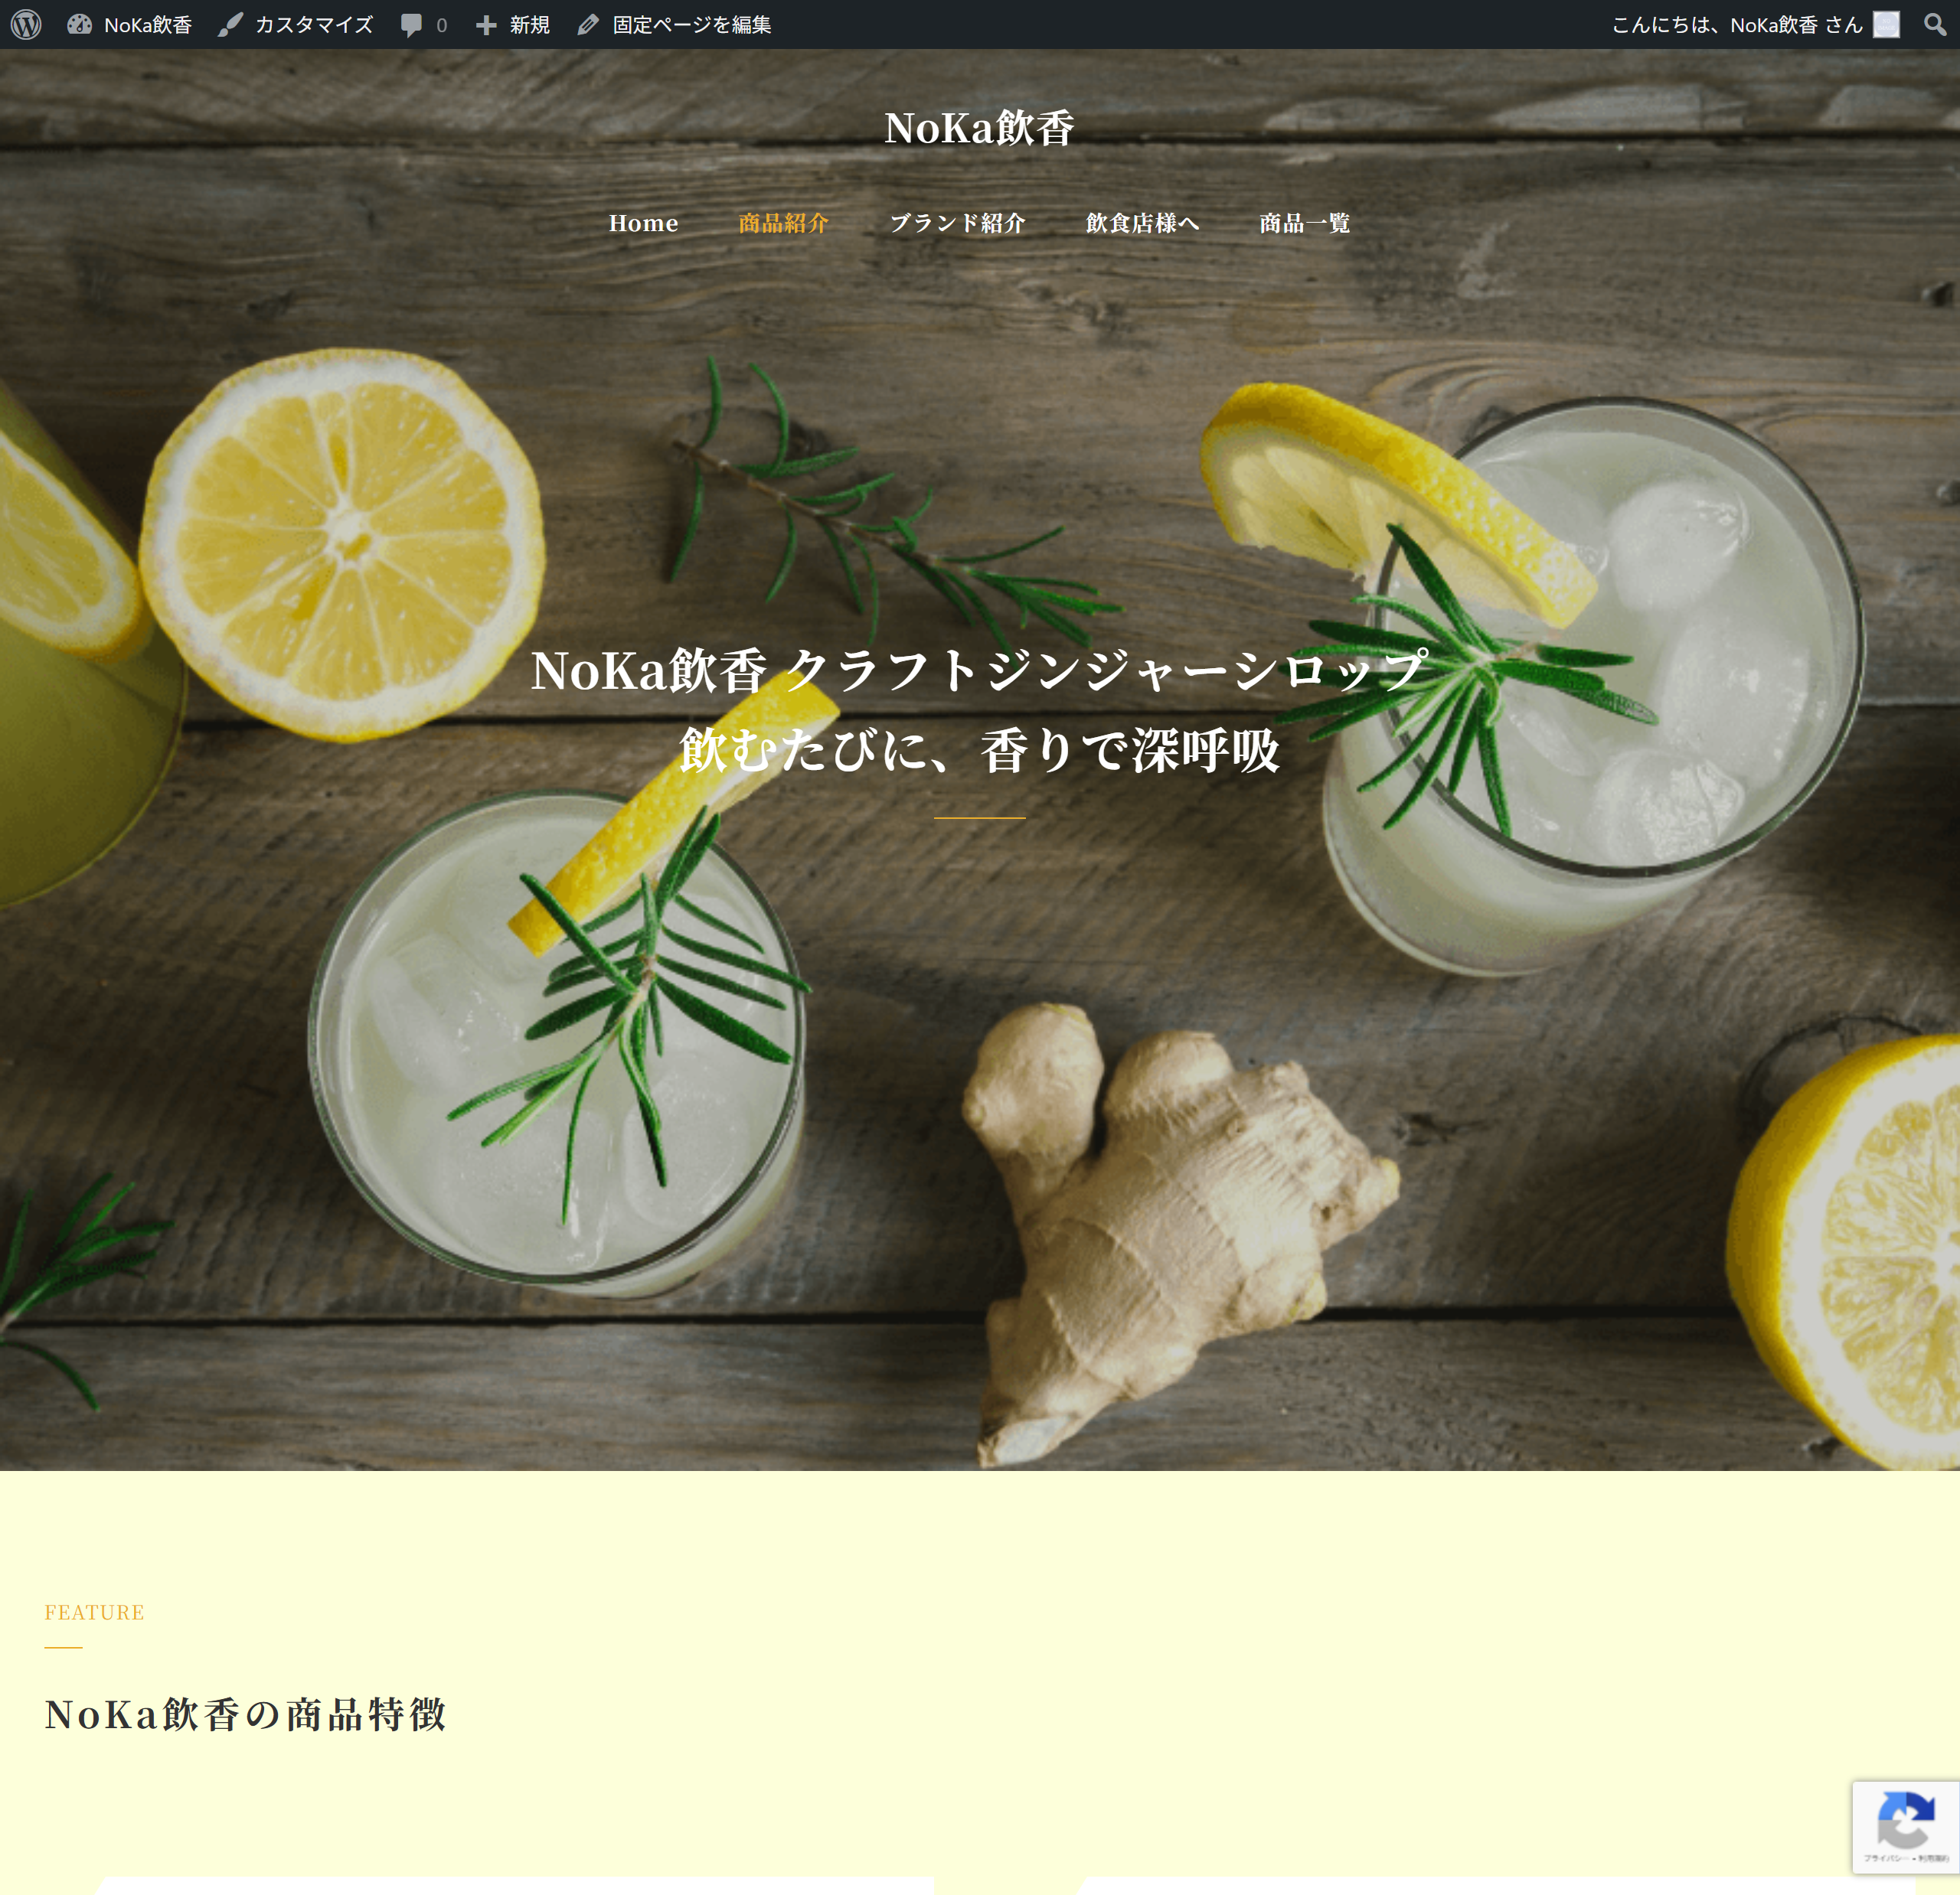This screenshot has height=1895, width=1960.
Task: Open the WordPress logo menu
Action: click(26, 24)
